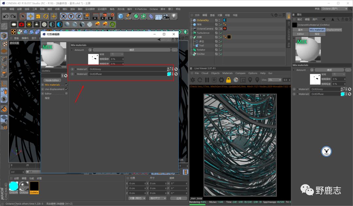Click the Undo arrow in top toolbar

click(6, 16)
